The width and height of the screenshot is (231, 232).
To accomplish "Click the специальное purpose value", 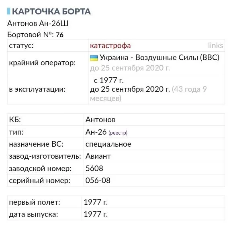I will pos(108,144).
